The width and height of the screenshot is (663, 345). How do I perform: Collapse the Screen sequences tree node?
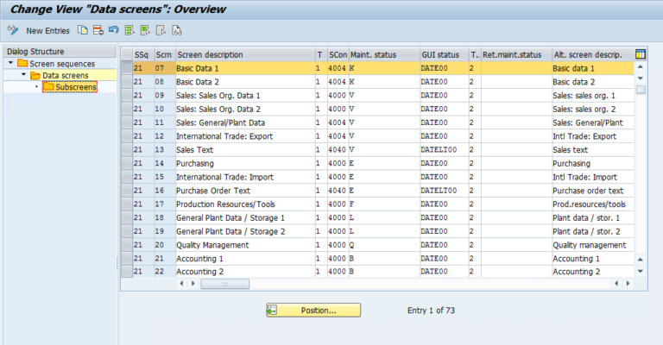point(10,64)
